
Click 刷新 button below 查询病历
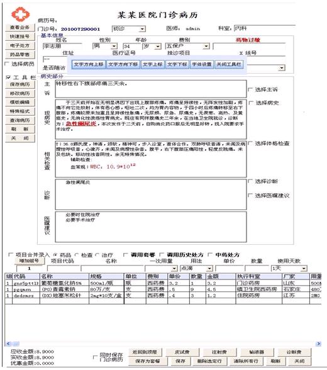[x=19, y=129]
